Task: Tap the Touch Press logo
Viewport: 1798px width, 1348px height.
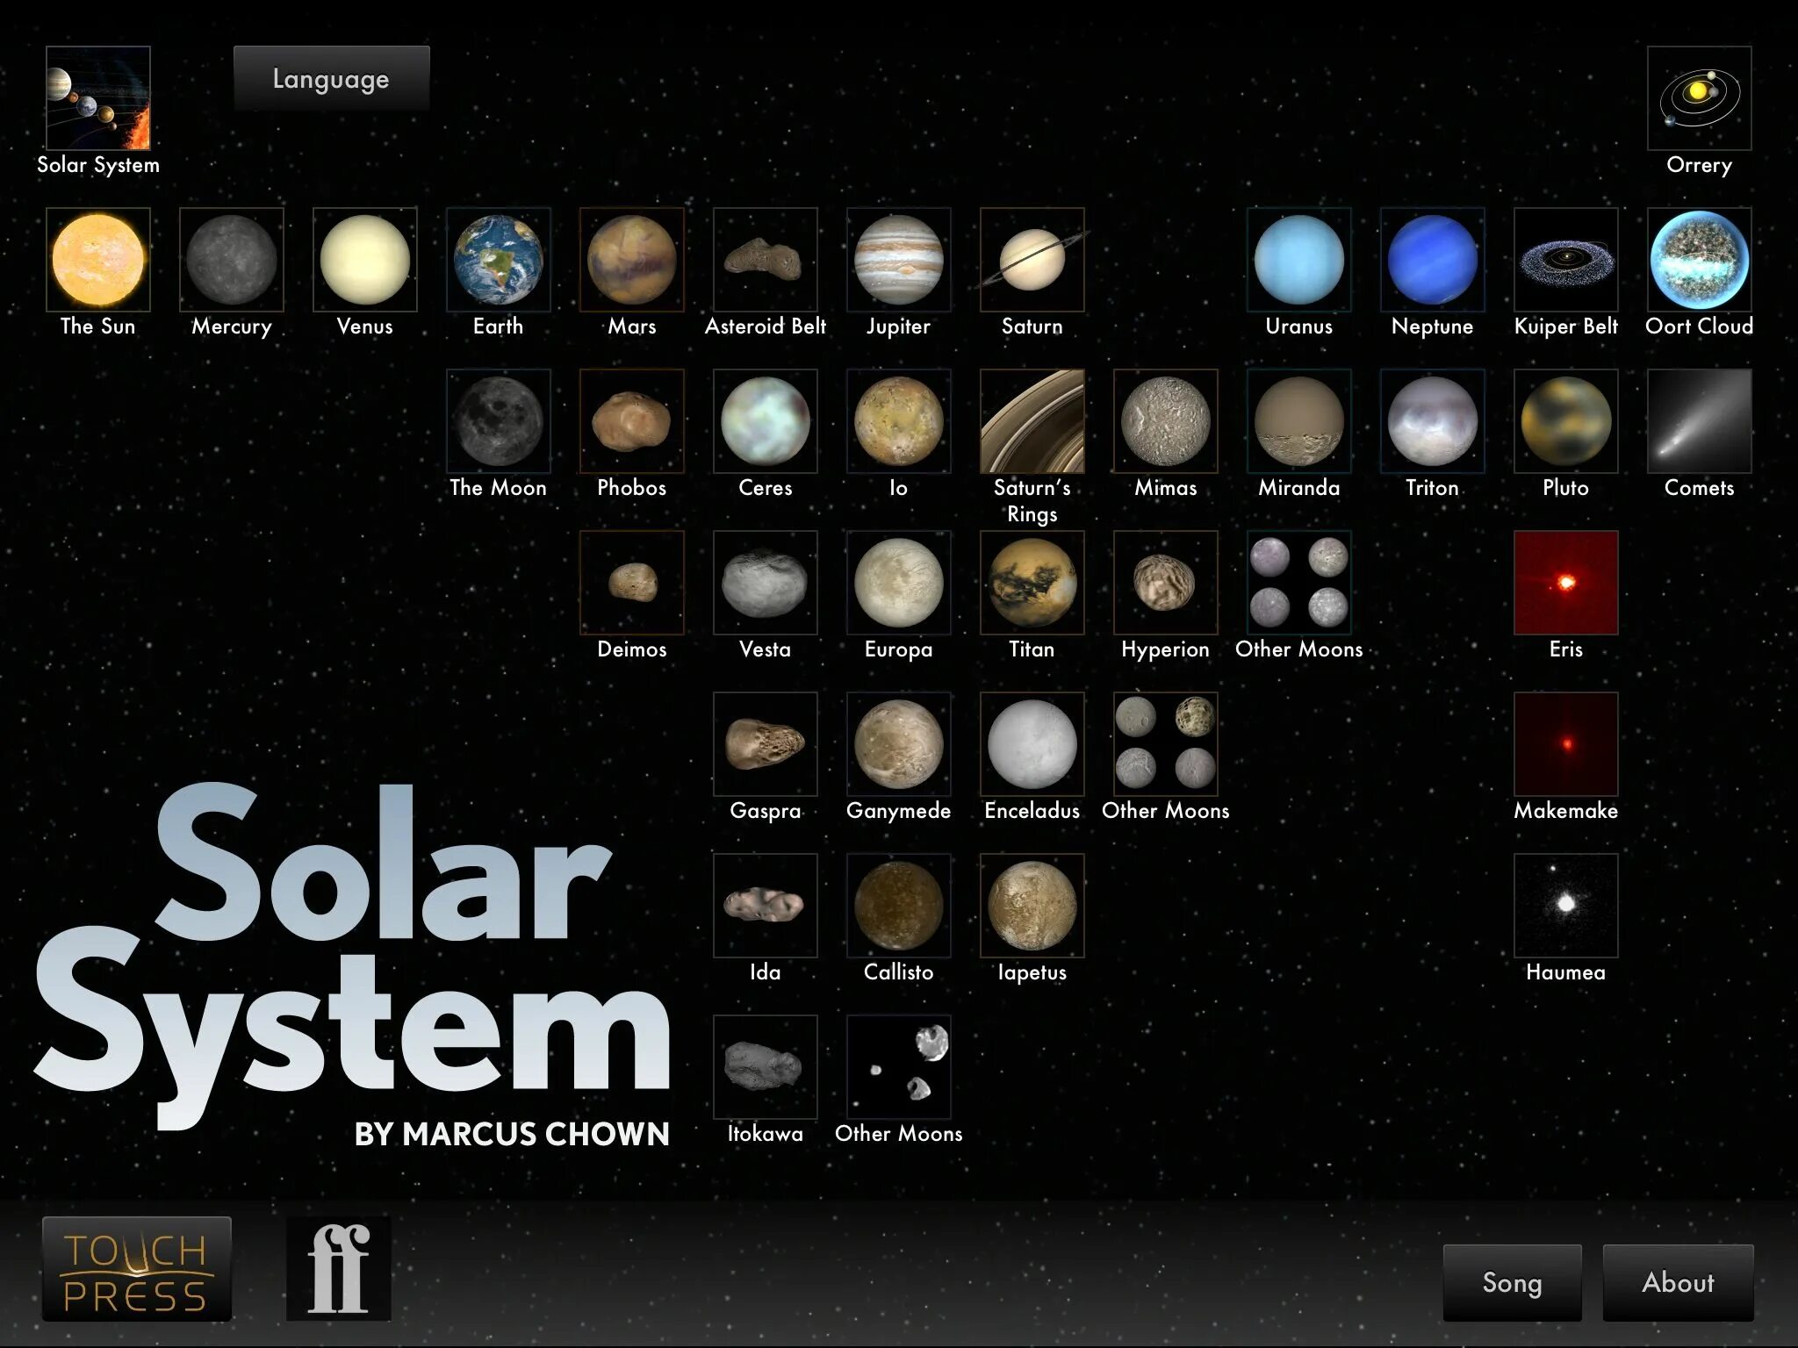Action: coord(137,1269)
